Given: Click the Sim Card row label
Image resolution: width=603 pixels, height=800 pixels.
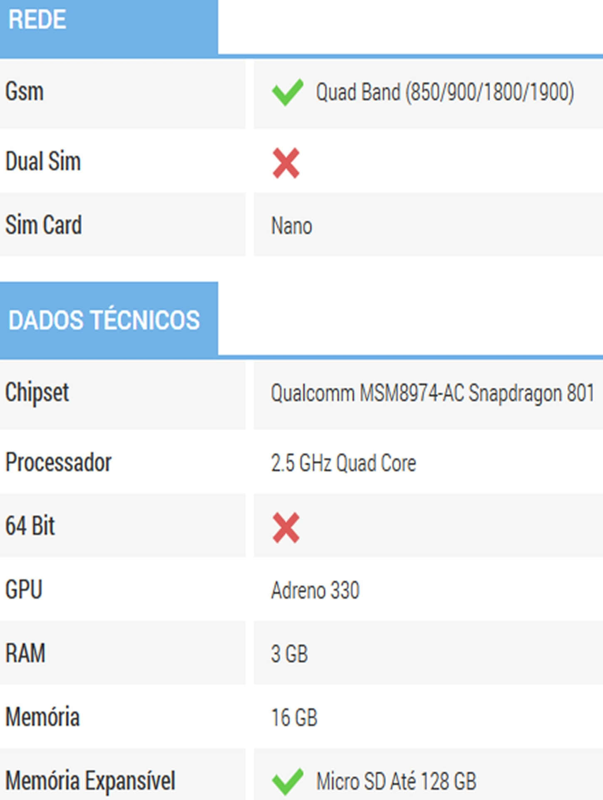Looking at the screenshot, I should 43,225.
